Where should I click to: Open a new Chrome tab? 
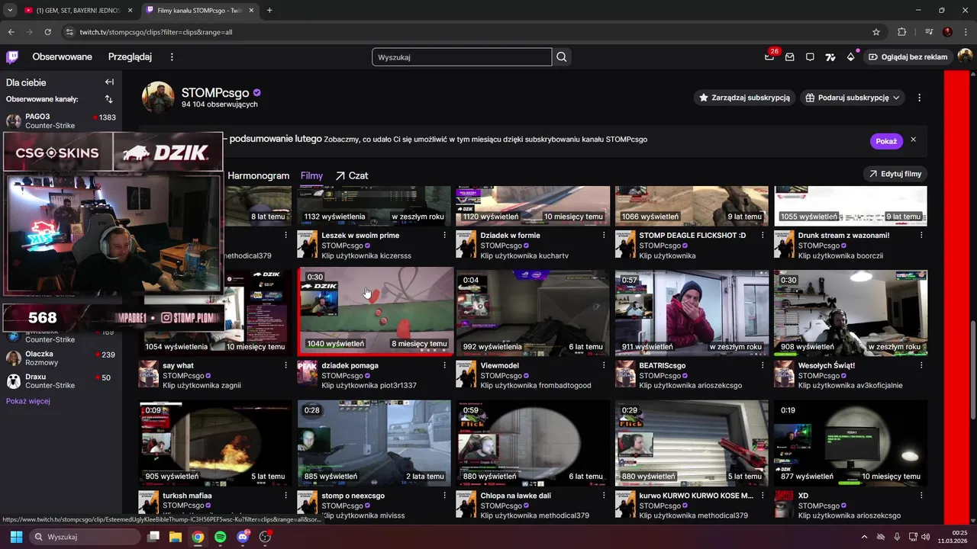(x=269, y=11)
